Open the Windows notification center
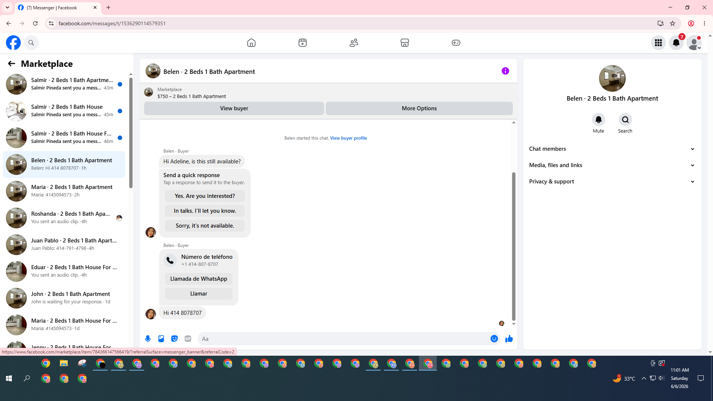 pos(701,378)
